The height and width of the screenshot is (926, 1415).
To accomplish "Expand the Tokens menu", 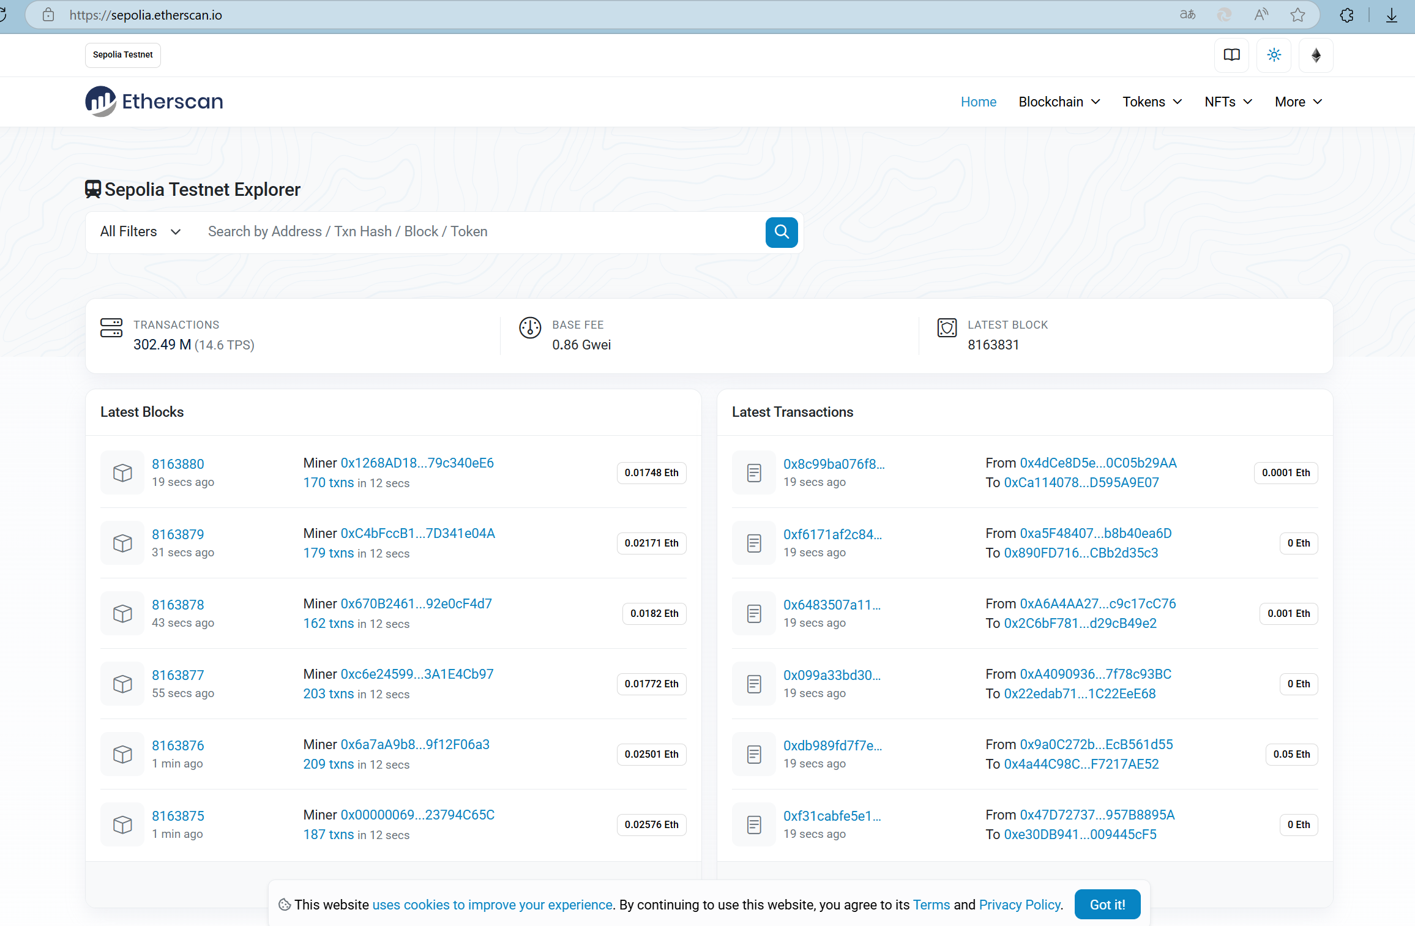I will tap(1152, 102).
